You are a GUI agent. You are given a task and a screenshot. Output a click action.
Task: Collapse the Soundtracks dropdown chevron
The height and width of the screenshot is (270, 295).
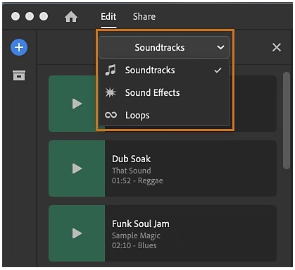tap(220, 47)
